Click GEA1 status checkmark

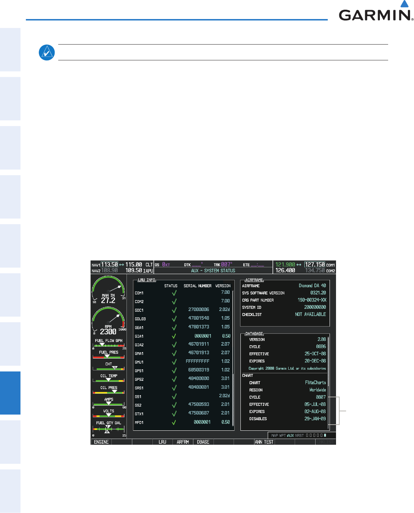pyautogui.click(x=174, y=327)
